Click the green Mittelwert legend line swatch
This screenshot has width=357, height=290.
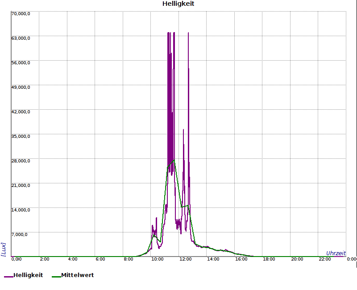(56, 276)
